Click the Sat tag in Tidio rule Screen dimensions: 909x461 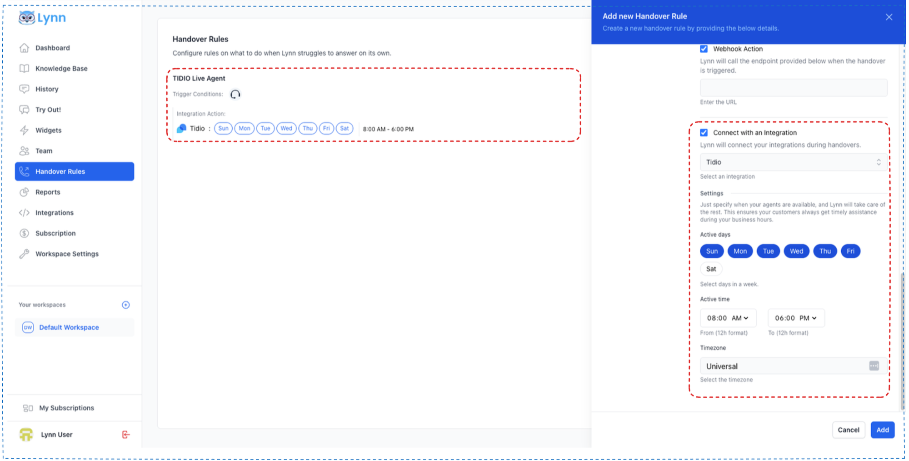click(345, 129)
